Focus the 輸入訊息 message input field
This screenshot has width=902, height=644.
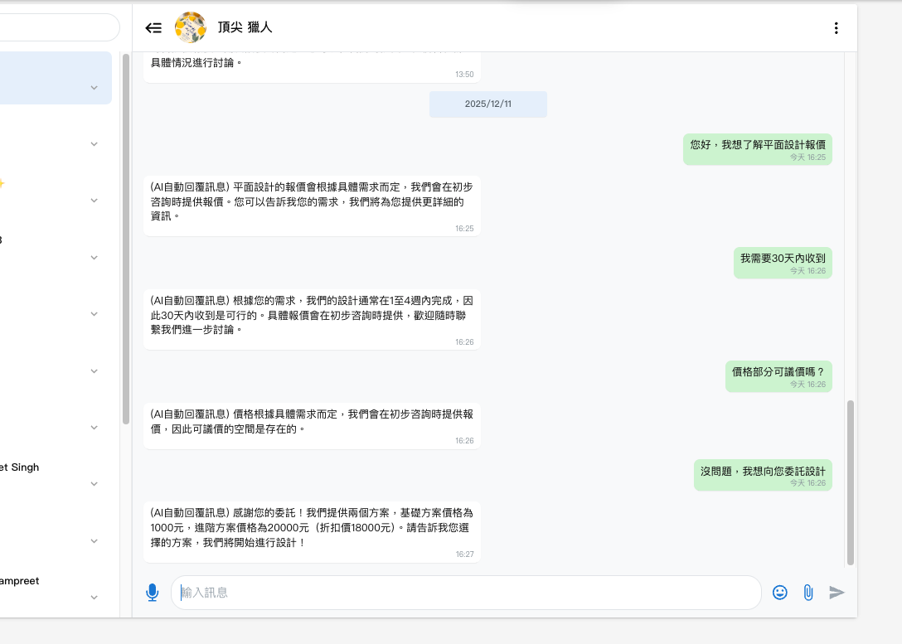tap(466, 593)
